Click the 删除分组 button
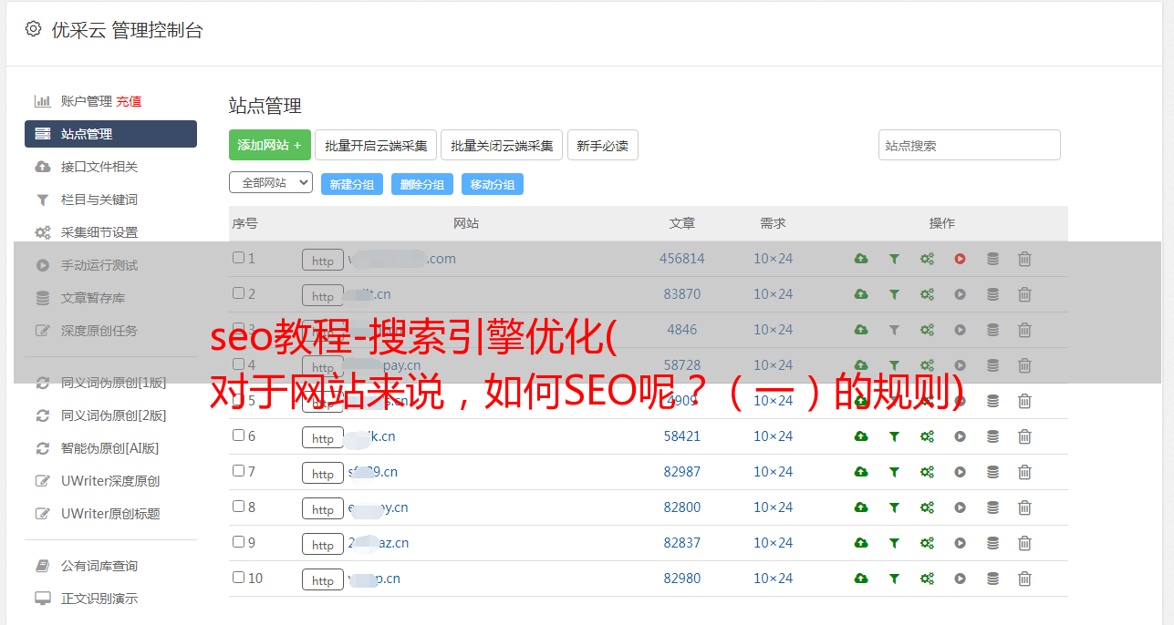The height and width of the screenshot is (625, 1174). tap(422, 184)
